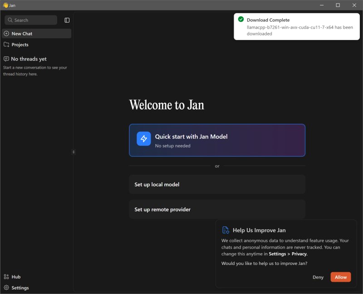363x294 pixels.
Task: Select Set up local model
Action: (217, 184)
